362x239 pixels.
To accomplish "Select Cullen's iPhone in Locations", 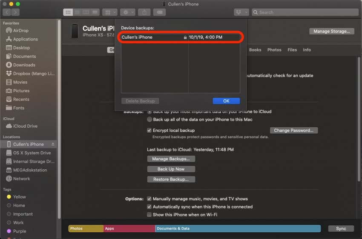I will 29,144.
